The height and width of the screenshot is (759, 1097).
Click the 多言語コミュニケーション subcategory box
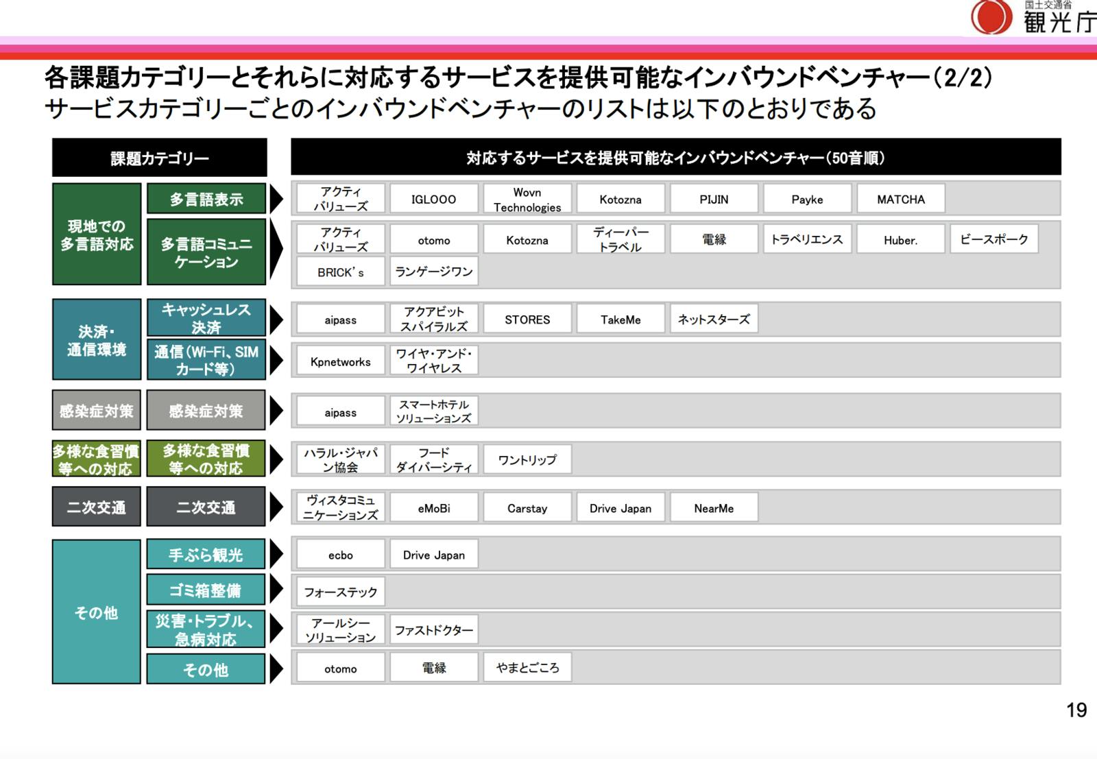(x=206, y=252)
